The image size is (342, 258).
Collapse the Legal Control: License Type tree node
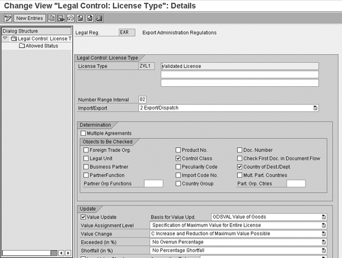(5, 38)
